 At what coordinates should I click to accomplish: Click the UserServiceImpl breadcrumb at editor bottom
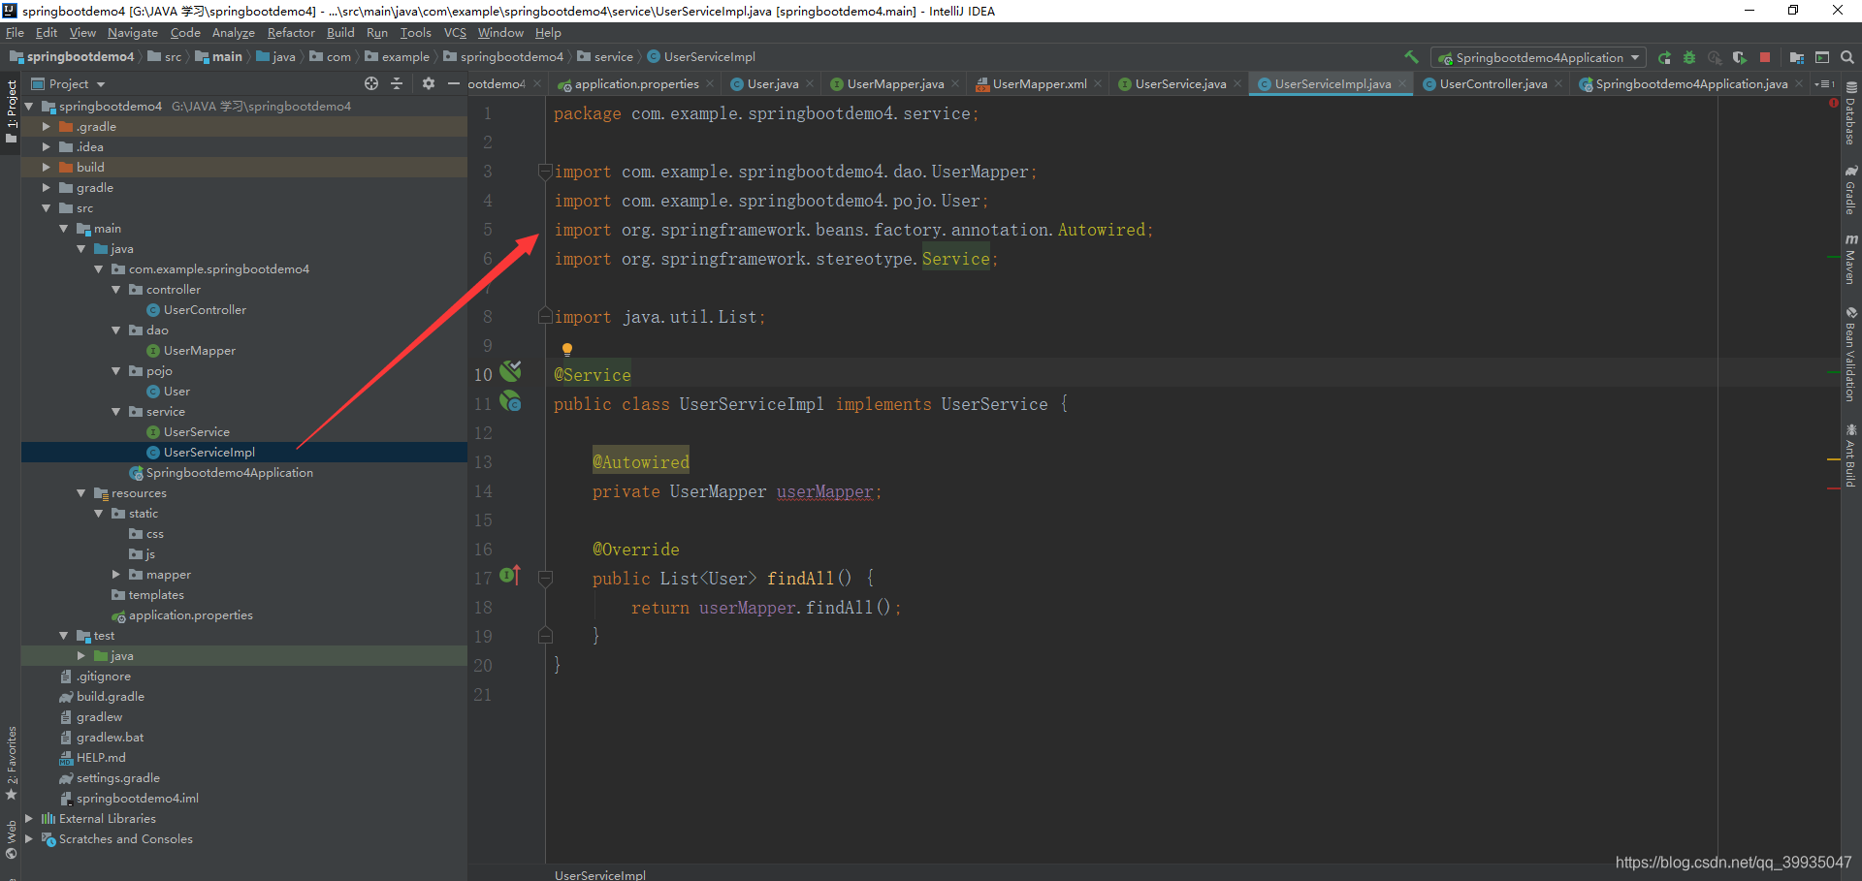pos(599,874)
